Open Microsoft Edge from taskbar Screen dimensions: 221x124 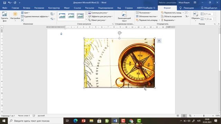[x=76, y=121]
